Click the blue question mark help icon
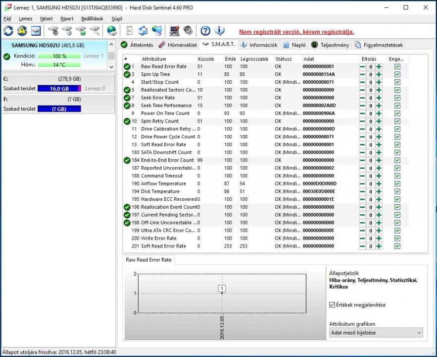437x357 pixels. [205, 31]
